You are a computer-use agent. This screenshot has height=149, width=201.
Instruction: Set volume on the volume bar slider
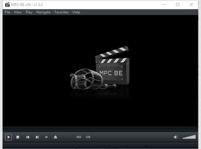189,137
